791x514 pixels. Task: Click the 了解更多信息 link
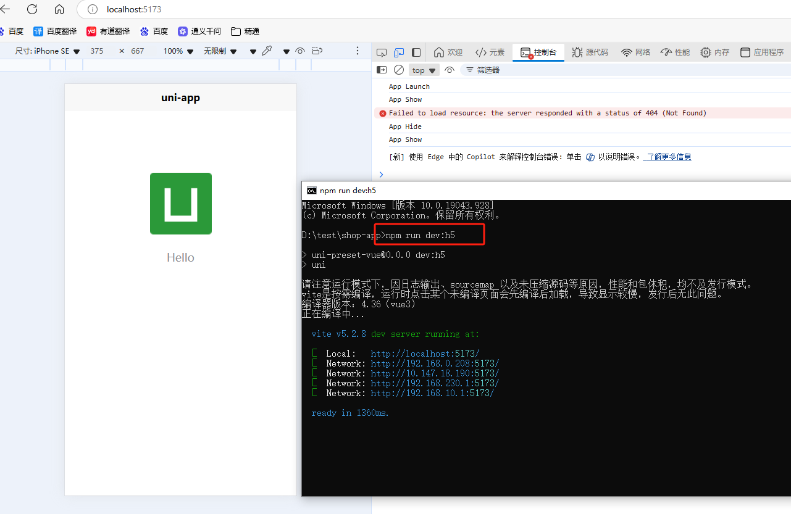coord(668,156)
